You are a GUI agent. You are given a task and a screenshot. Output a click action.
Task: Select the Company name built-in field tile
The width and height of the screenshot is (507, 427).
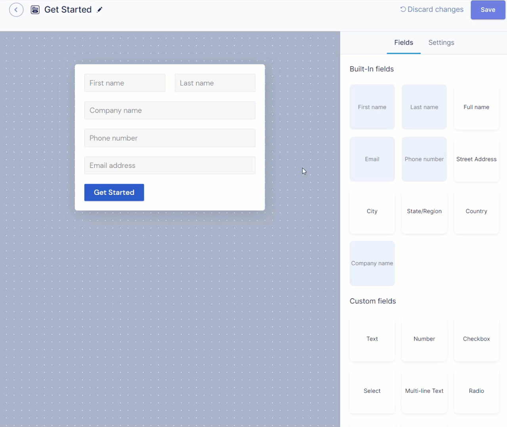372,263
